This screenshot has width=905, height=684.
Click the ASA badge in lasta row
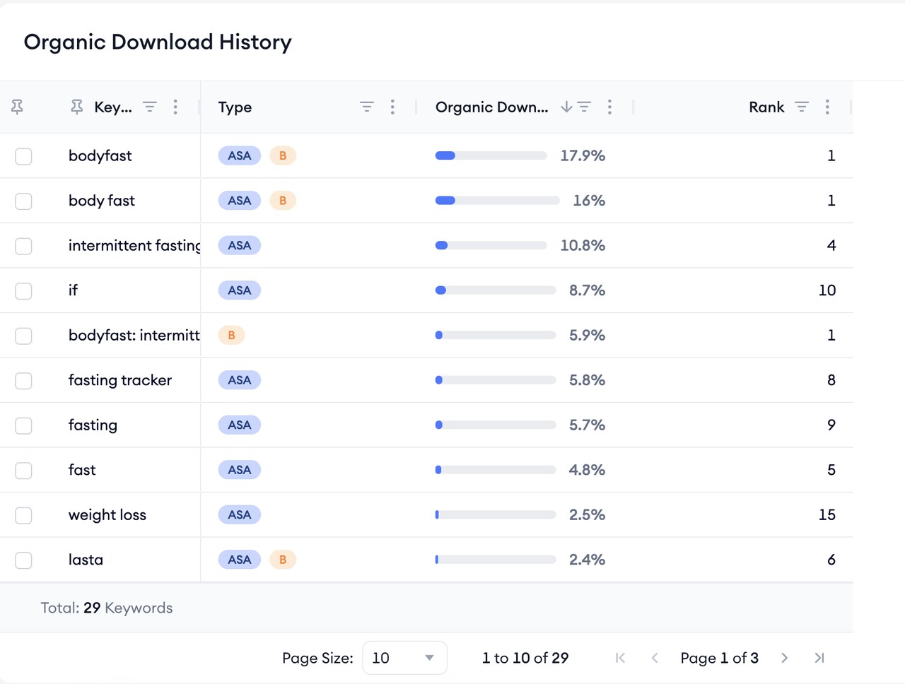coord(240,560)
